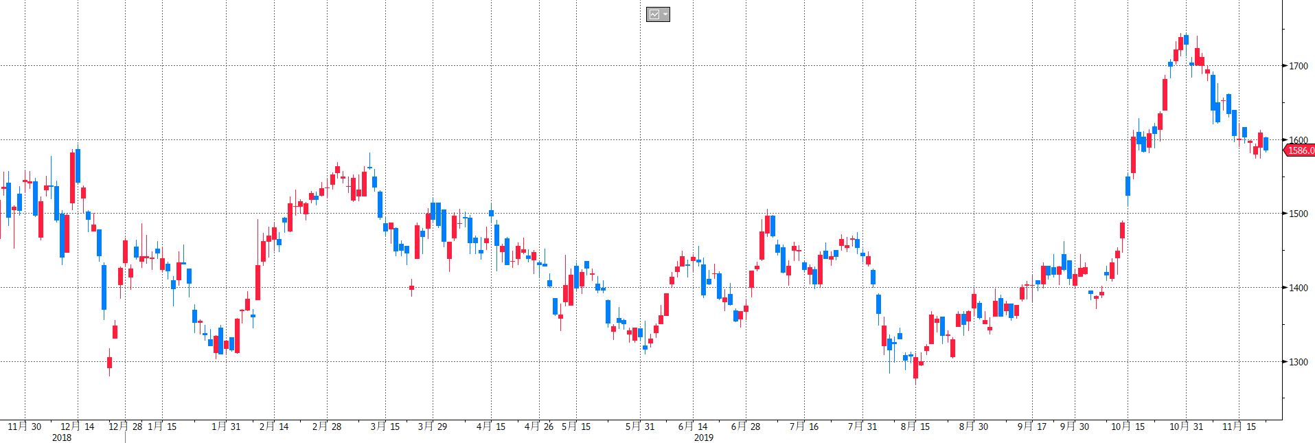This screenshot has height=443, width=1315.
Task: Select the 10月 31 date label
Action: 1186,427
